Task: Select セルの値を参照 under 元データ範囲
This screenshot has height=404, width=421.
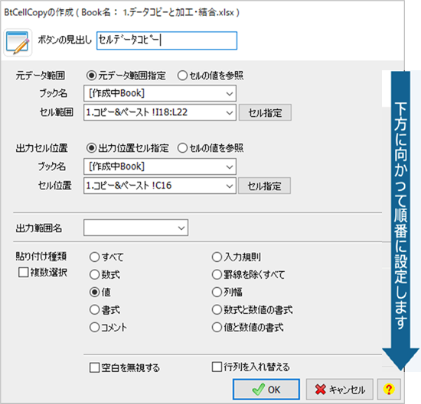Action: tap(182, 76)
